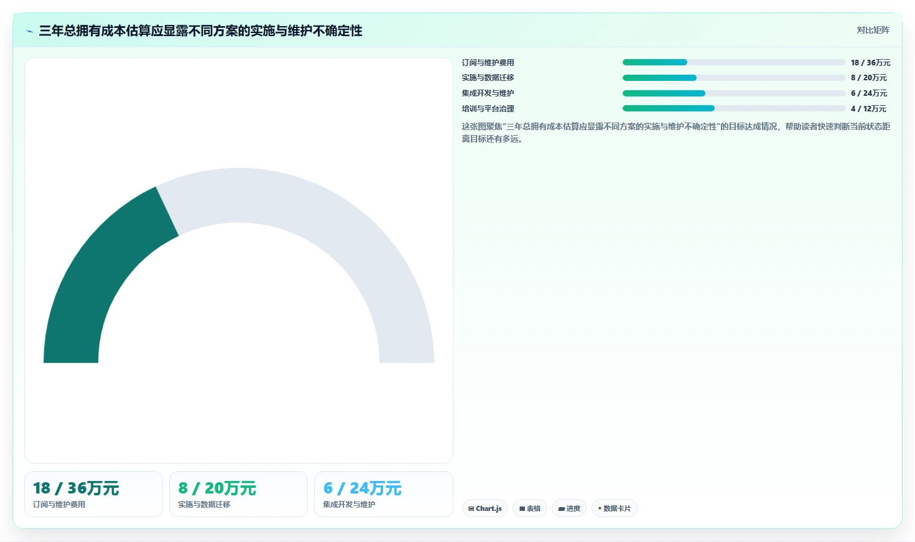This screenshot has width=915, height=542.
Task: Click the 对比矩阵 label in header
Action: (873, 30)
